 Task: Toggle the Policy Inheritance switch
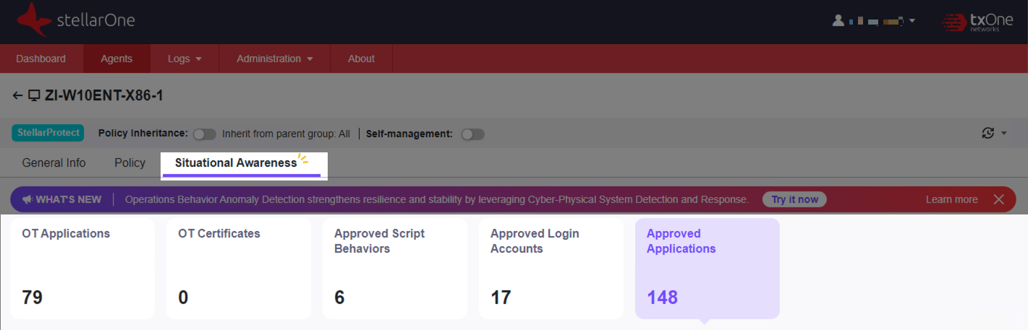tap(205, 134)
